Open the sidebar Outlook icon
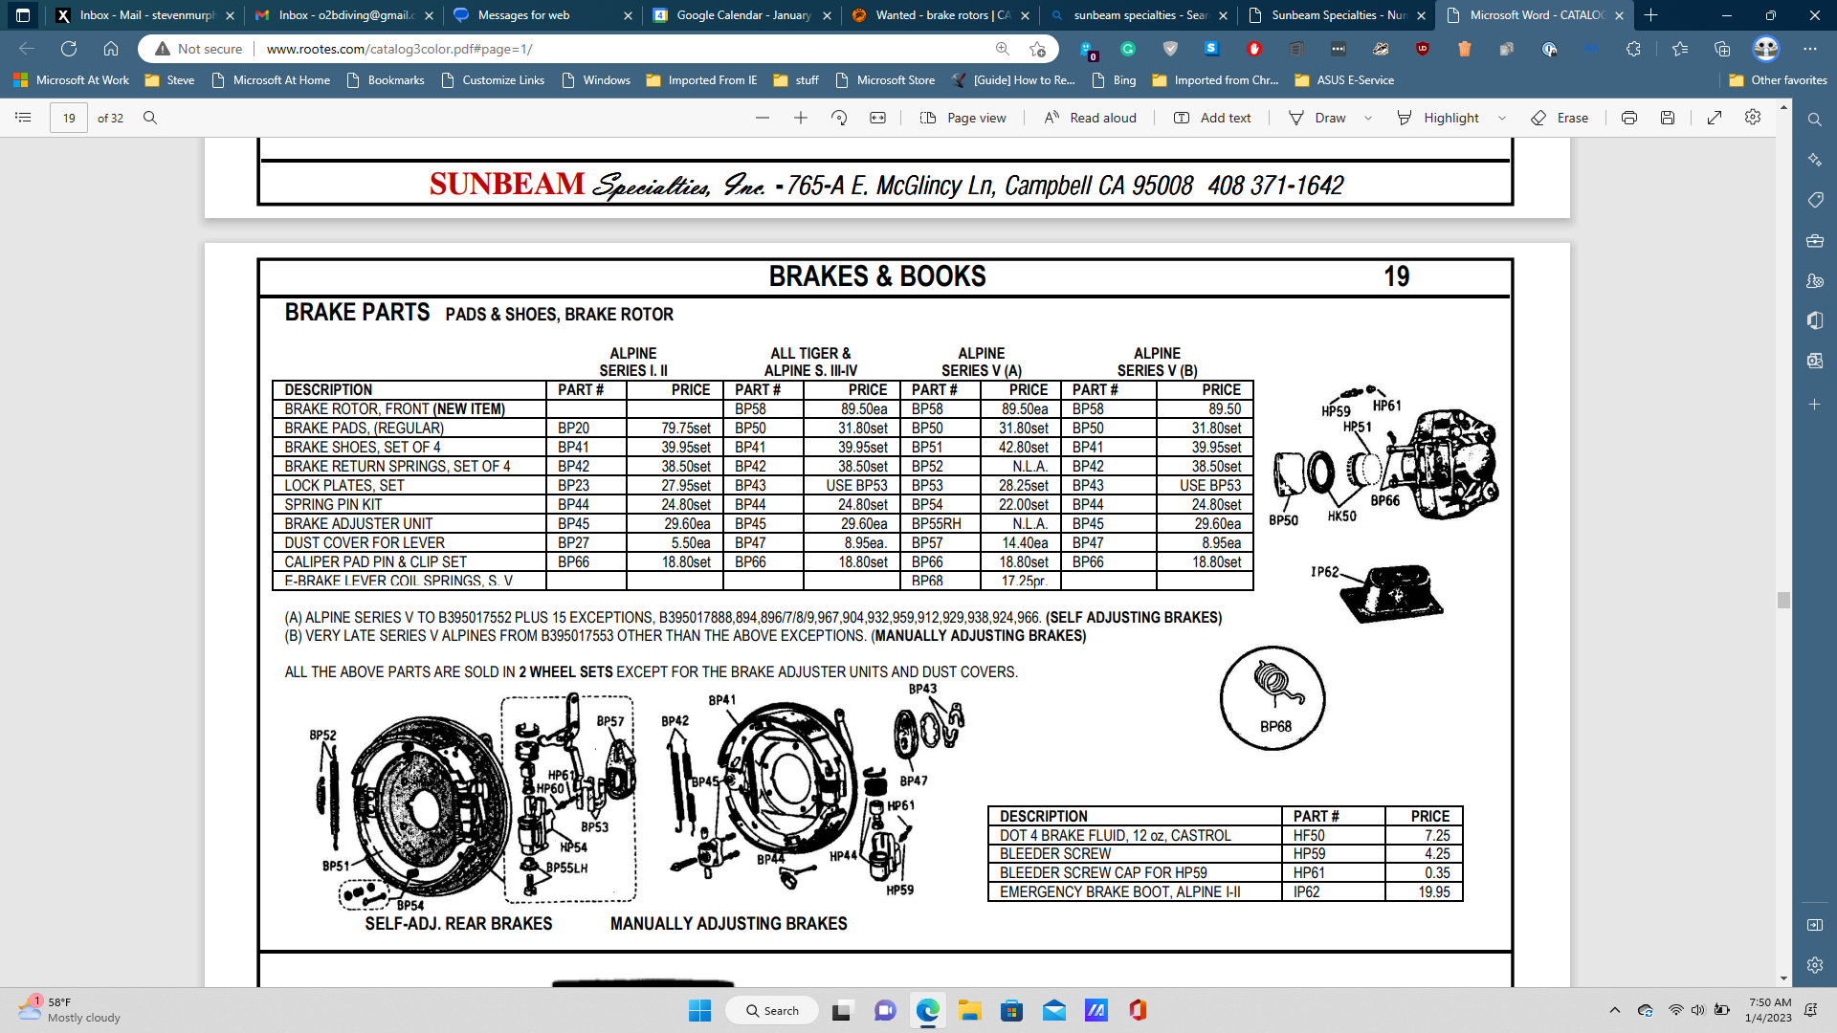The image size is (1837, 1033). click(1814, 361)
